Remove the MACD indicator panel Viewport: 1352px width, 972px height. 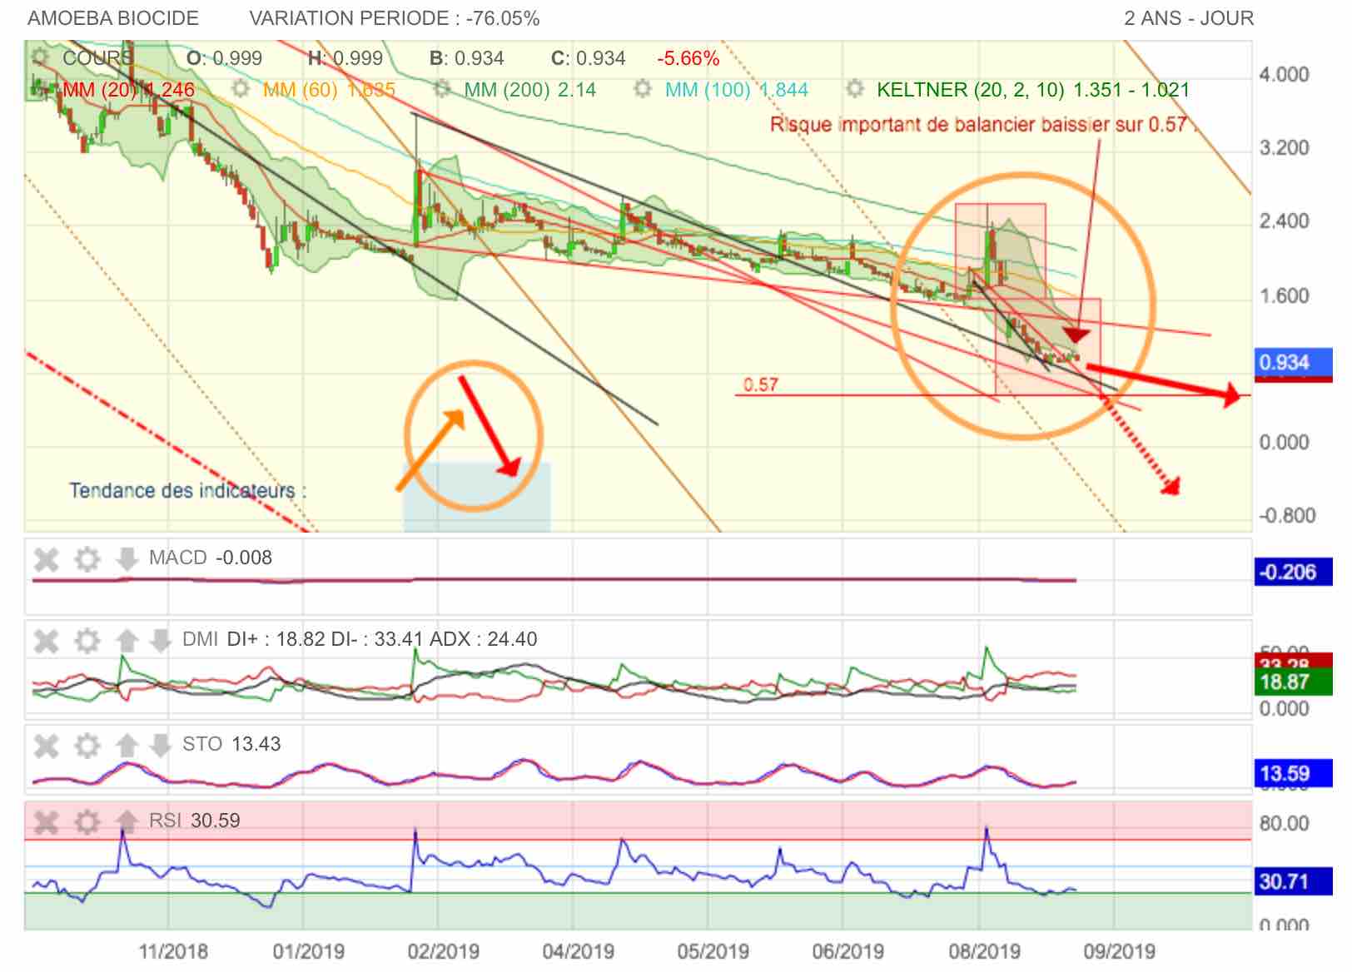tap(46, 559)
